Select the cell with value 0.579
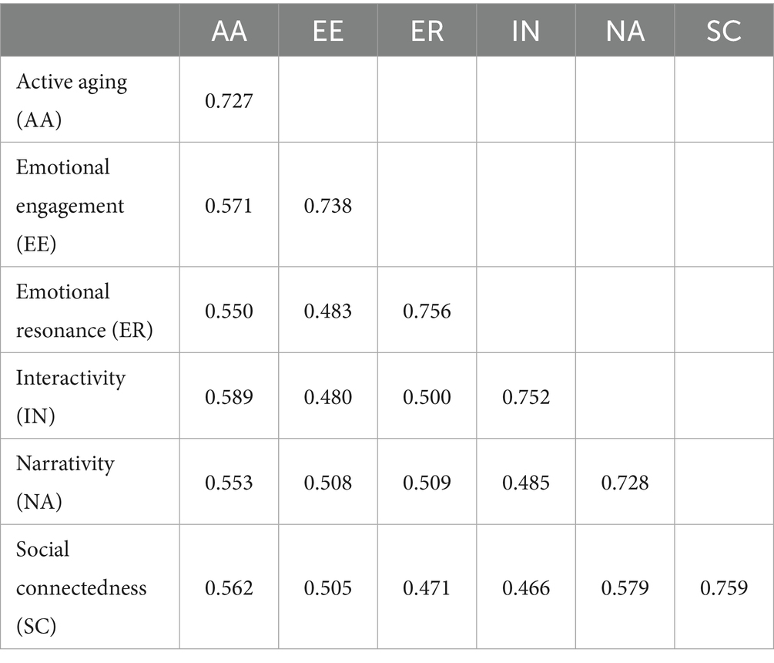The width and height of the screenshot is (774, 663). click(625, 588)
